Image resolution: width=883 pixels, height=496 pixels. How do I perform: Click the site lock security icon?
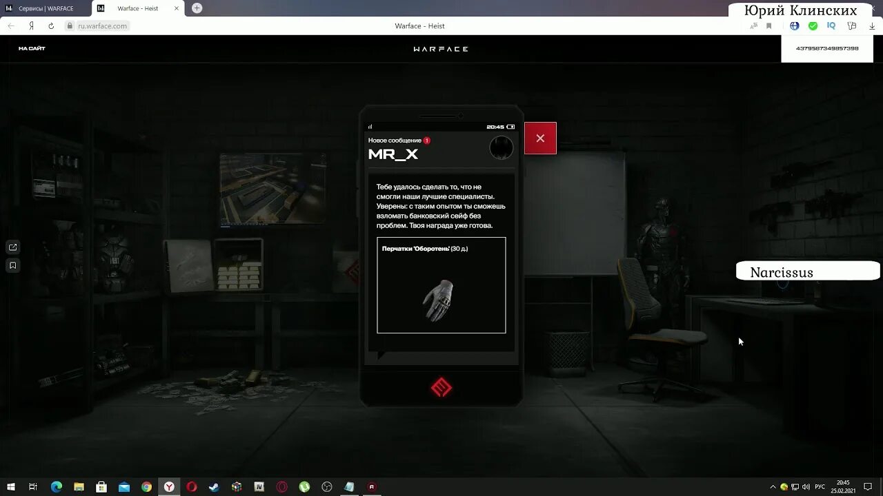(70, 25)
